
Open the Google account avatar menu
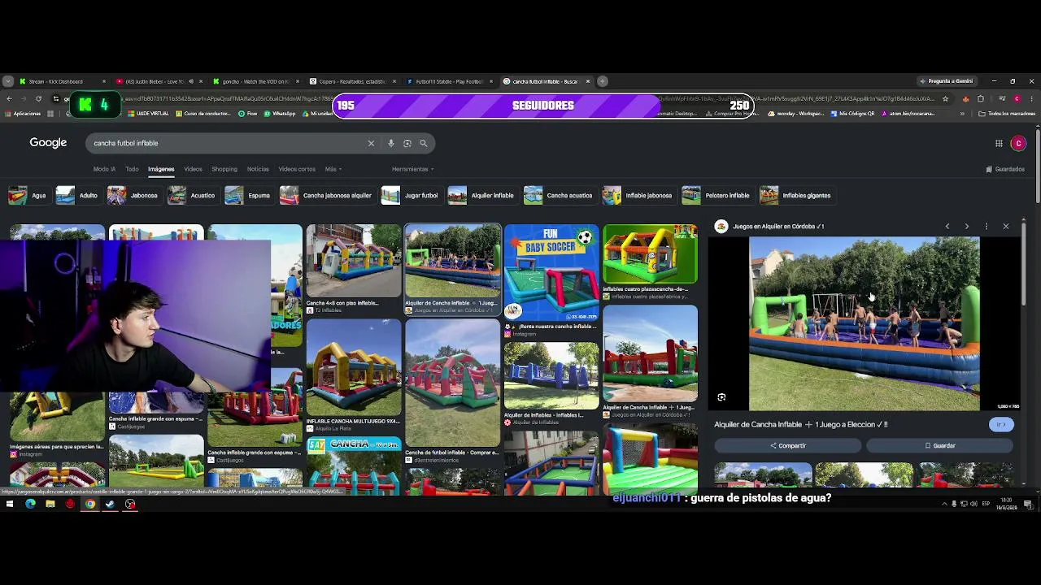[x=1018, y=143]
